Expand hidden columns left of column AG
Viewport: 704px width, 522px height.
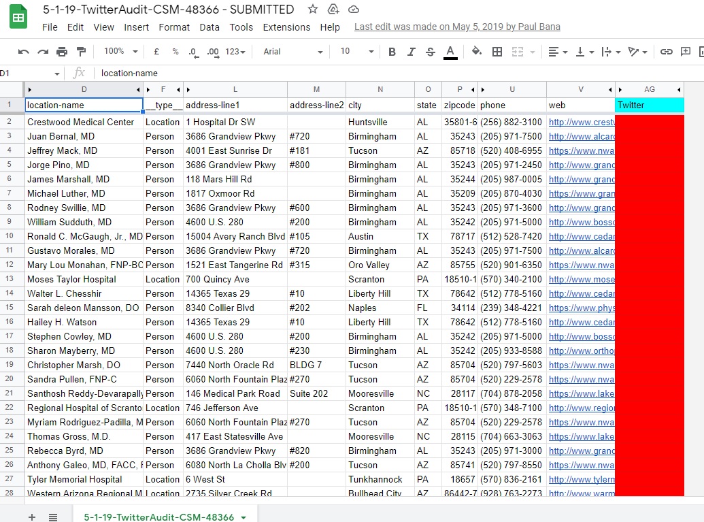(620, 90)
